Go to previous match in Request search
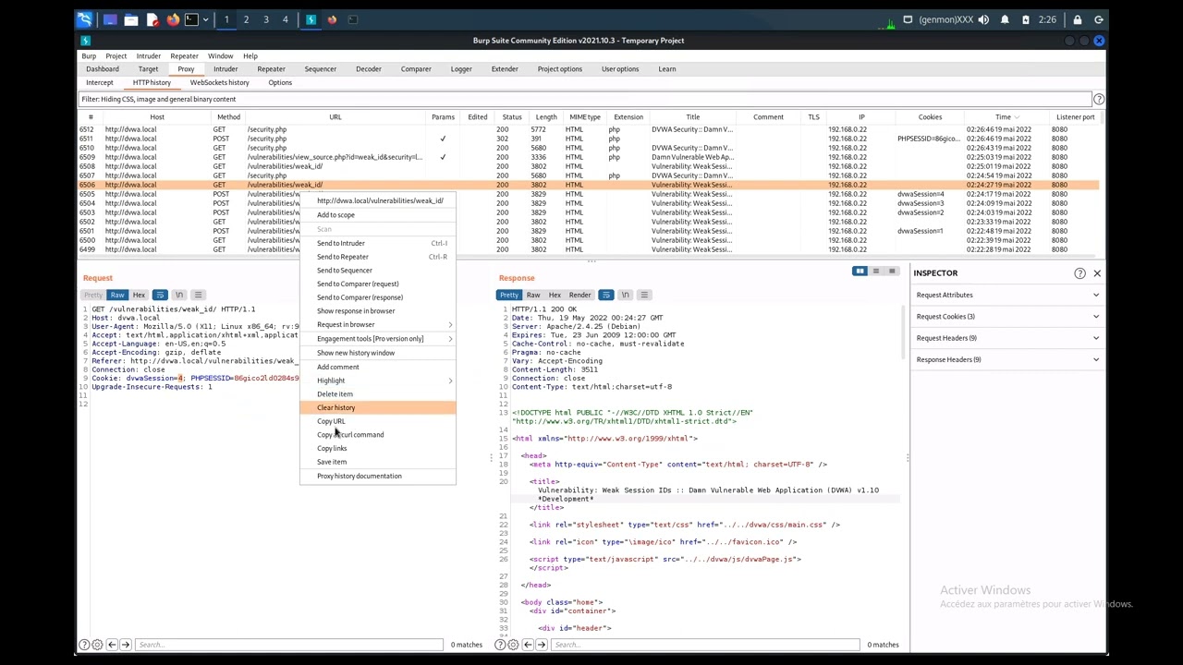1183x665 pixels. pos(112,645)
